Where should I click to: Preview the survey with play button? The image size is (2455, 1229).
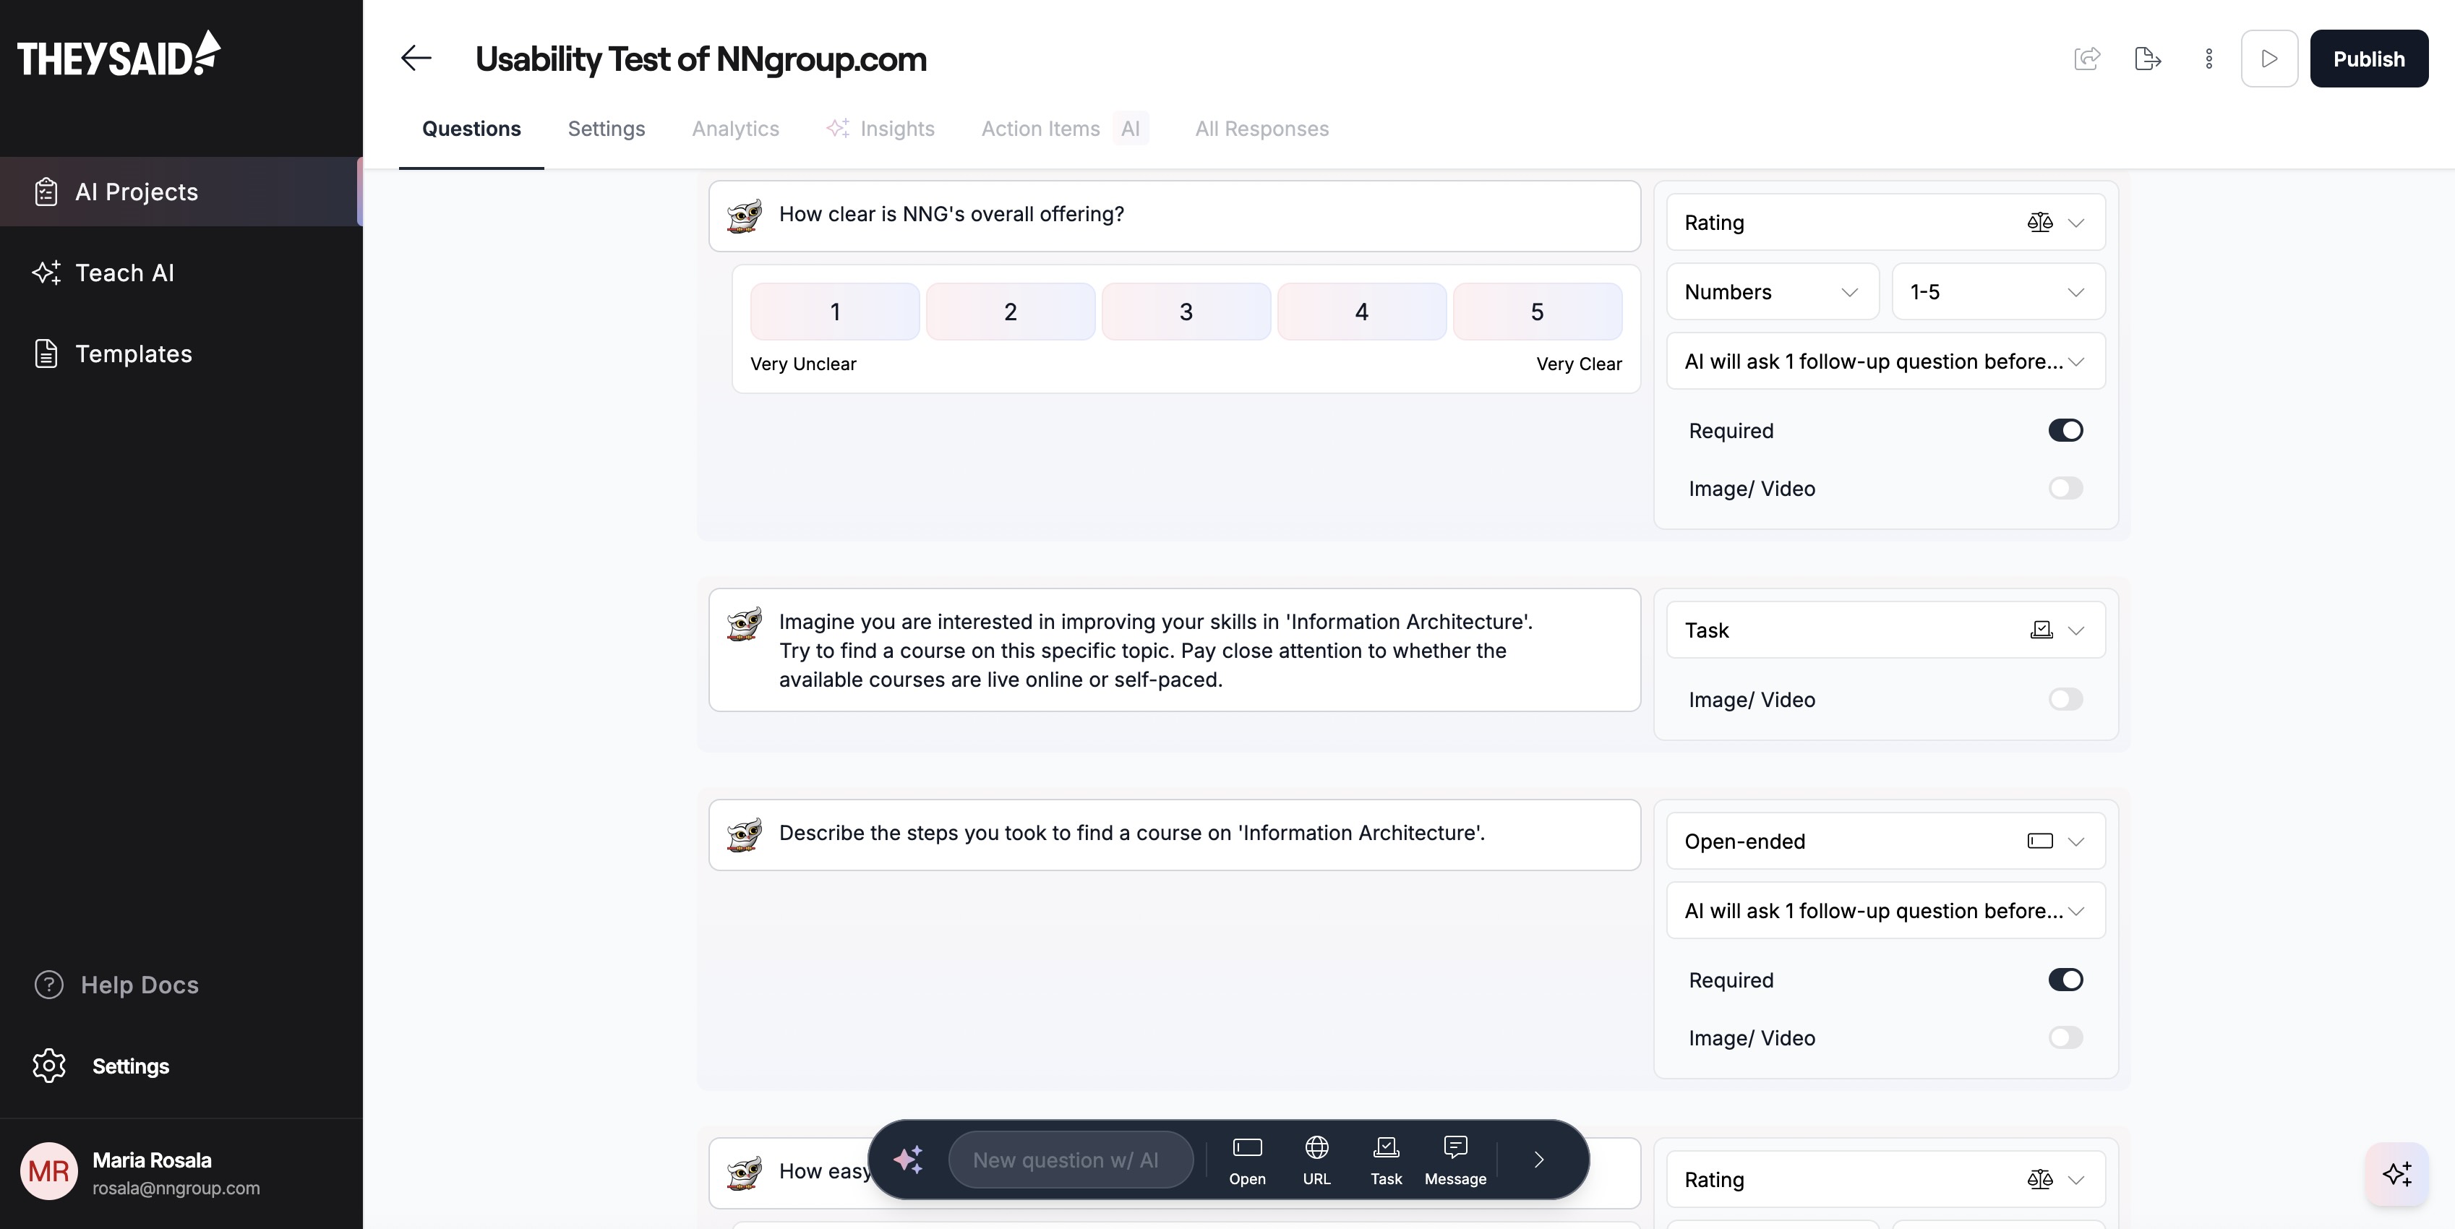coord(2269,59)
